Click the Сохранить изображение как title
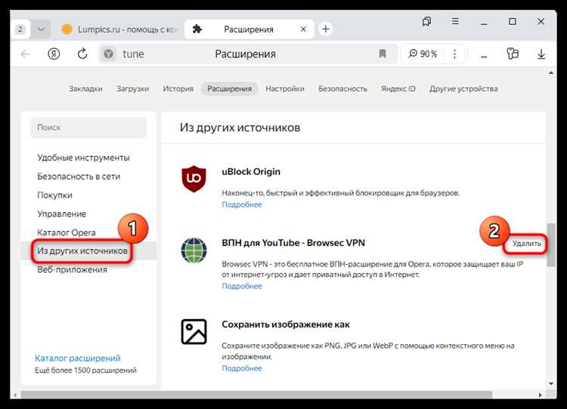This screenshot has width=567, height=409. click(x=286, y=324)
